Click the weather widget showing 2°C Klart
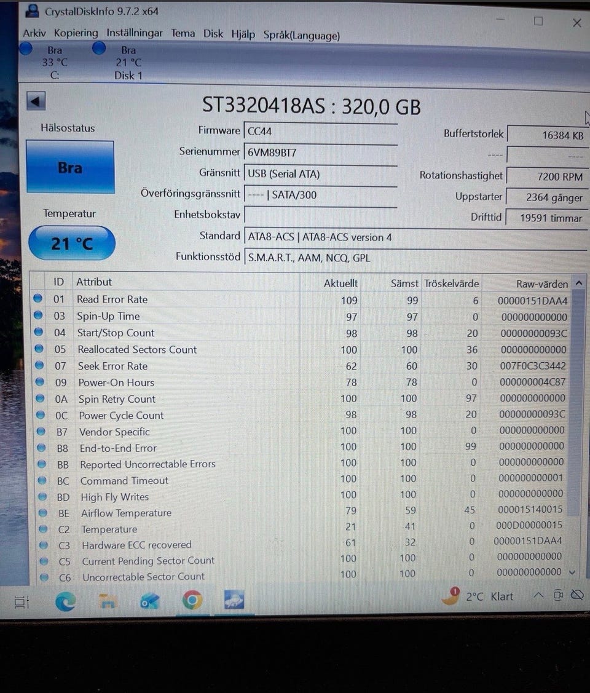The height and width of the screenshot is (693, 590). [478, 596]
